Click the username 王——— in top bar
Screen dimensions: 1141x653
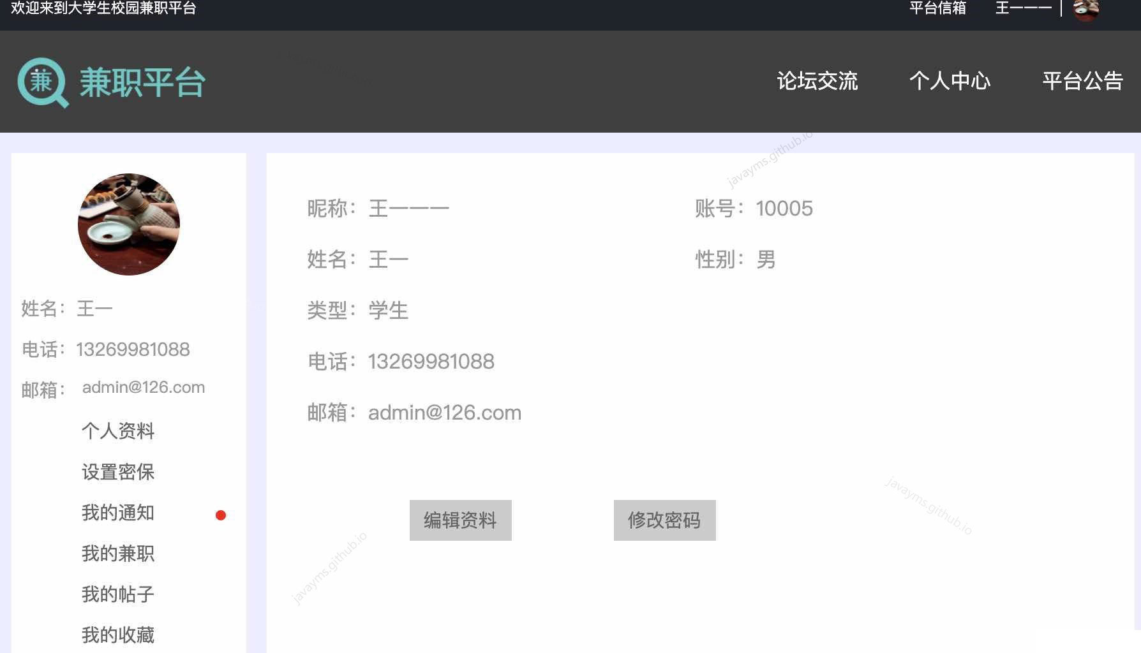point(1024,8)
